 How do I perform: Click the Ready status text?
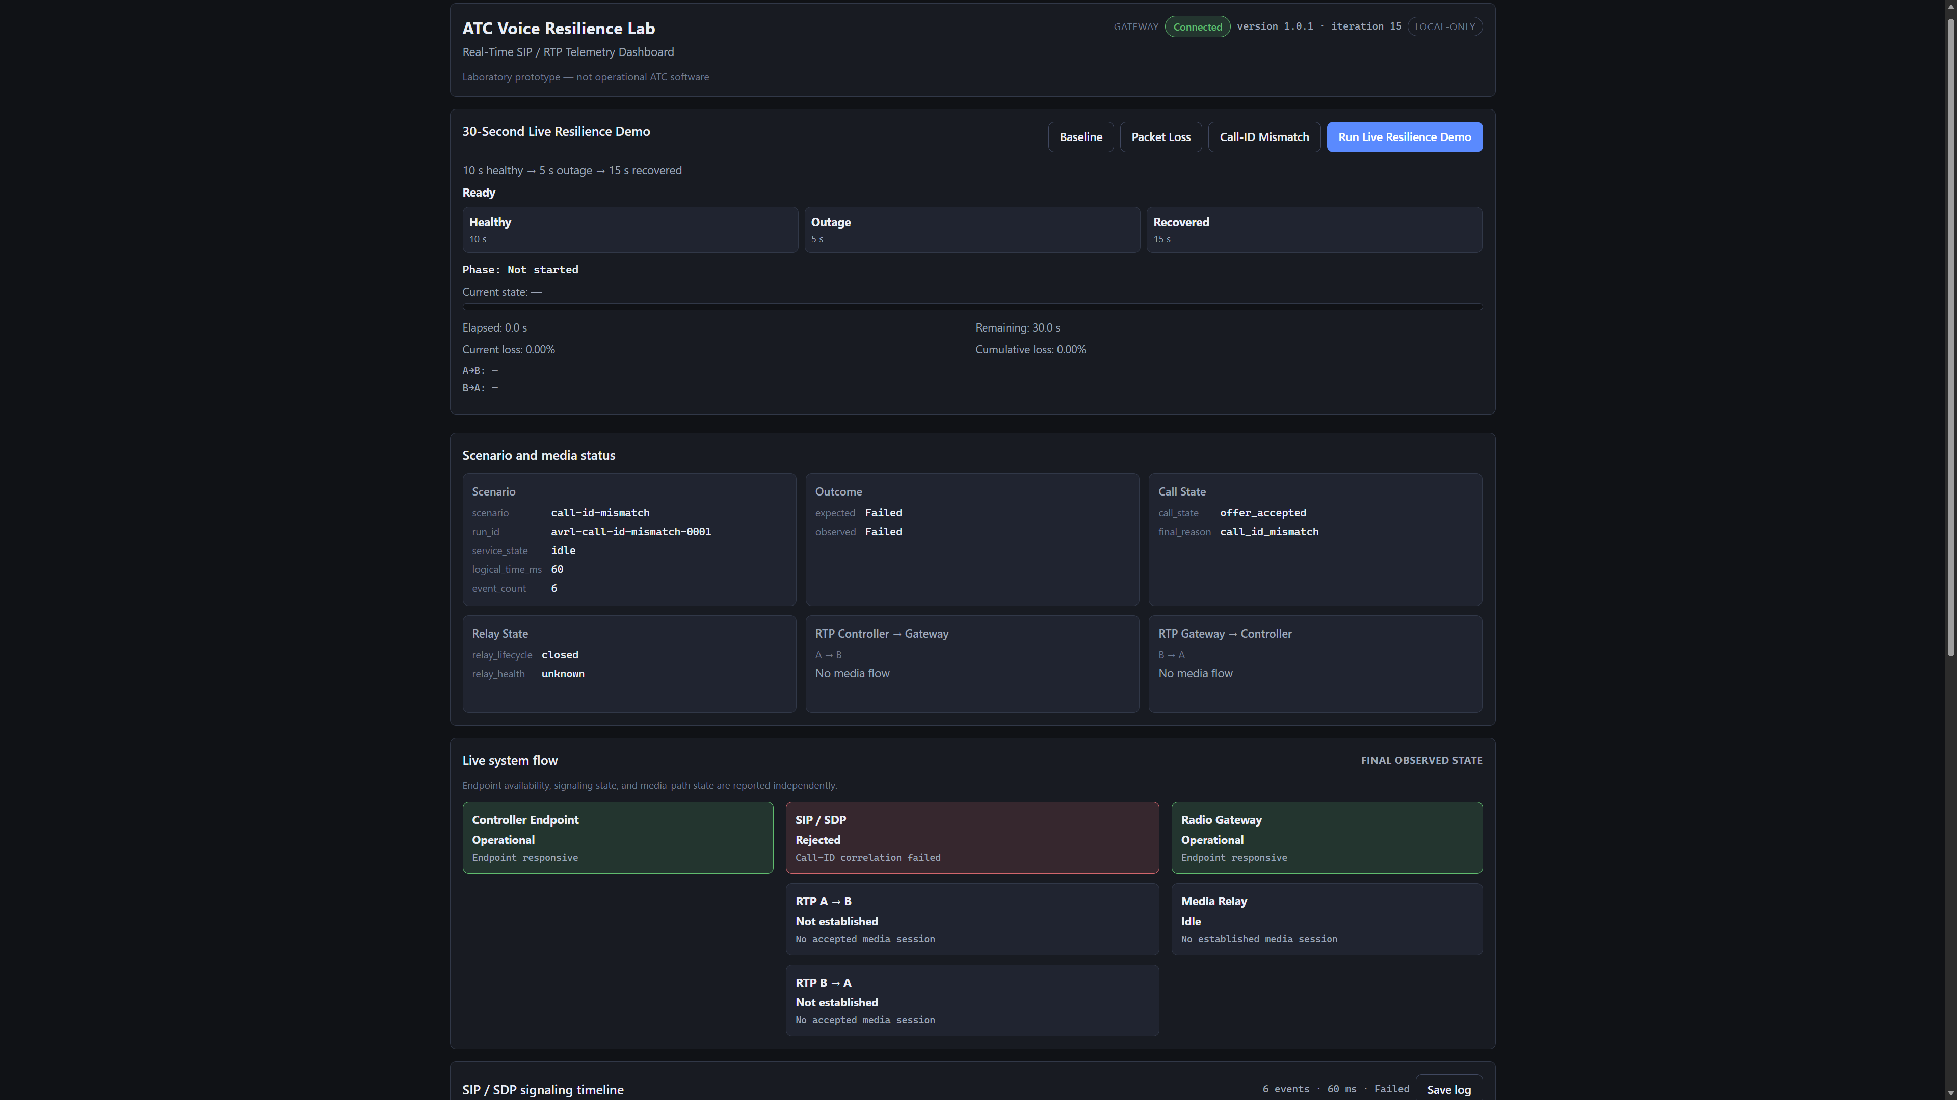click(x=479, y=193)
